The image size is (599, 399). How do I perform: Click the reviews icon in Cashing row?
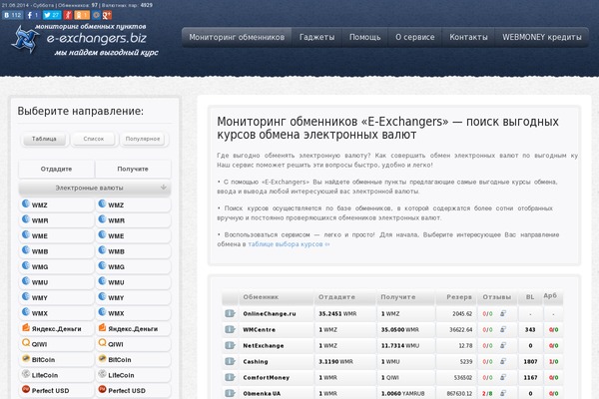(x=503, y=361)
